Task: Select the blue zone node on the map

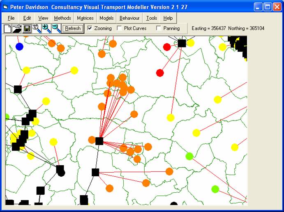Action: pos(20,47)
